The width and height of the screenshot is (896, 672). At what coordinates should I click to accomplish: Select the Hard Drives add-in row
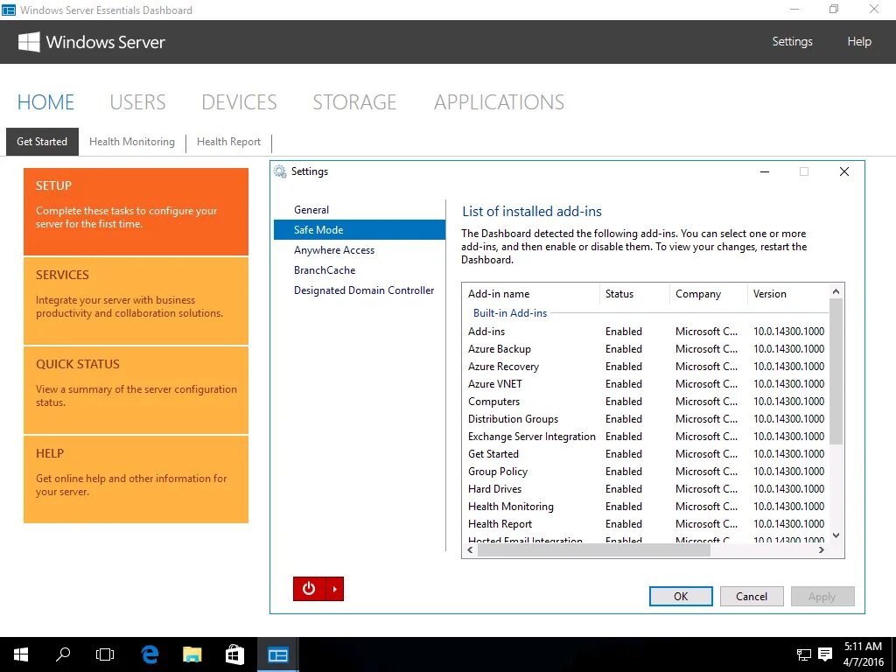pos(646,489)
